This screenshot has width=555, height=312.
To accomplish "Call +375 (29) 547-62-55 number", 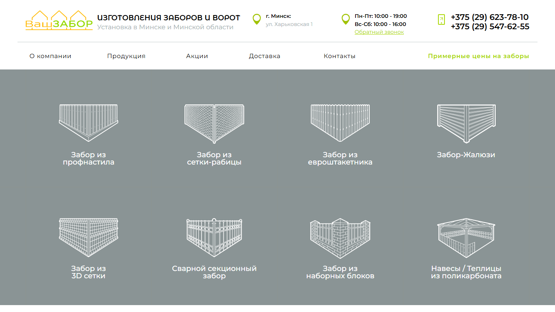I will 490,27.
